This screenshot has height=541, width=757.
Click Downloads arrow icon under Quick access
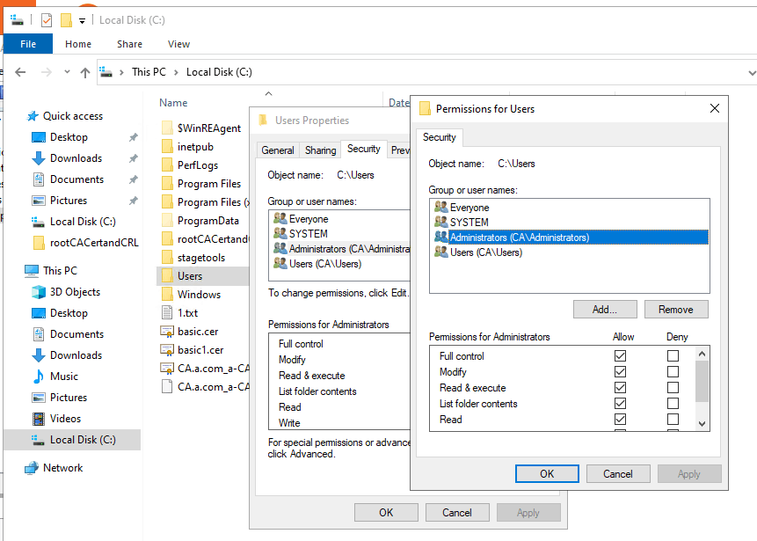pos(38,158)
